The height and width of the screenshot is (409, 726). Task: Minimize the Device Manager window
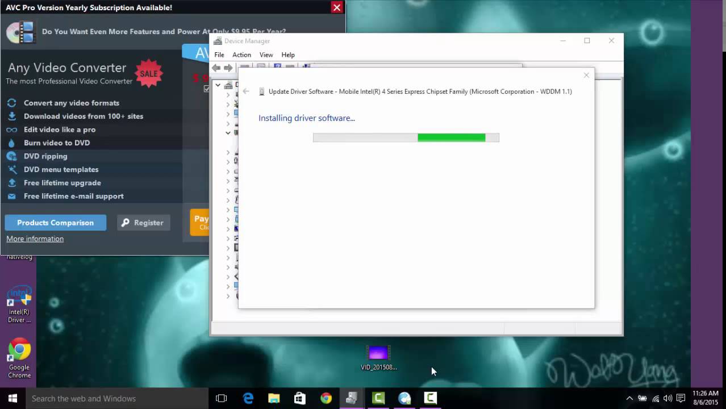pyautogui.click(x=563, y=41)
